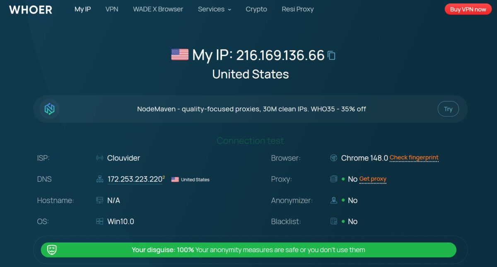Screen dimensions: 497x267
Task: Click the Anonymizer No value
Action: click(352, 200)
